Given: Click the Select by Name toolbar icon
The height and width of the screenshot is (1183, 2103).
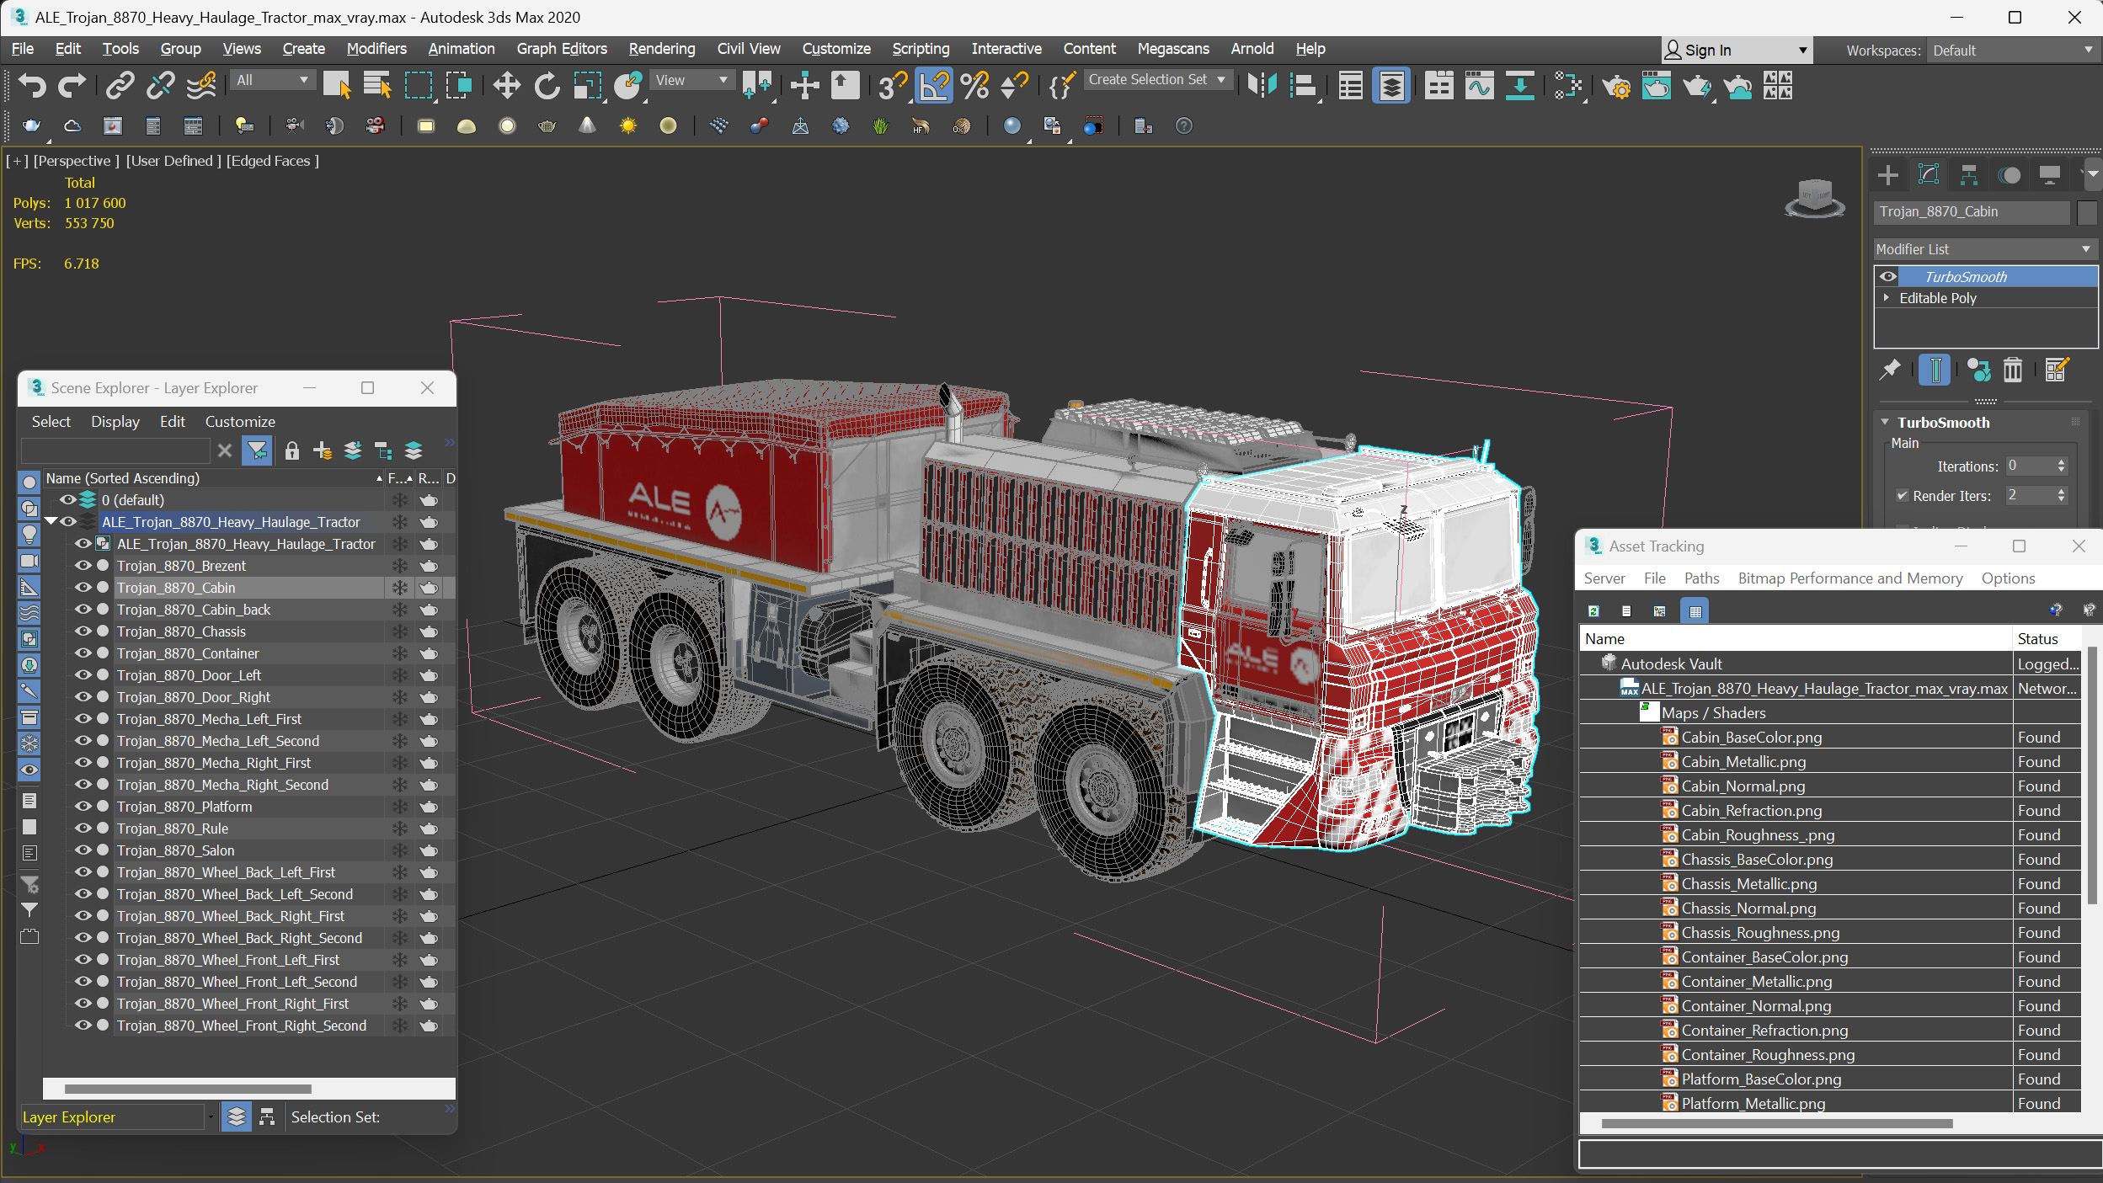Looking at the screenshot, I should tap(376, 85).
